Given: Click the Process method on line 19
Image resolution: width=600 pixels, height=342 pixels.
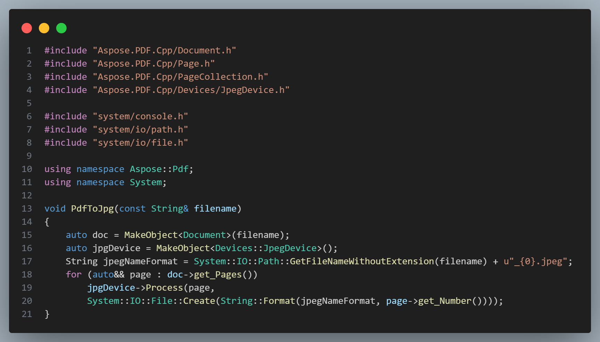Looking at the screenshot, I should pos(165,288).
